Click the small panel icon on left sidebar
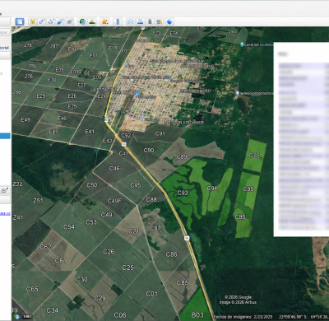This screenshot has width=329, height=321. tap(5, 190)
